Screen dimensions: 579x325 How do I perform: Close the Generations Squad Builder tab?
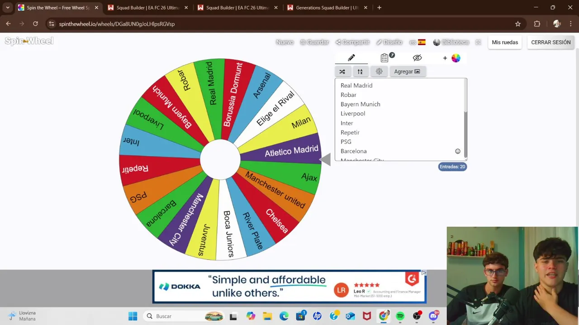(x=365, y=8)
